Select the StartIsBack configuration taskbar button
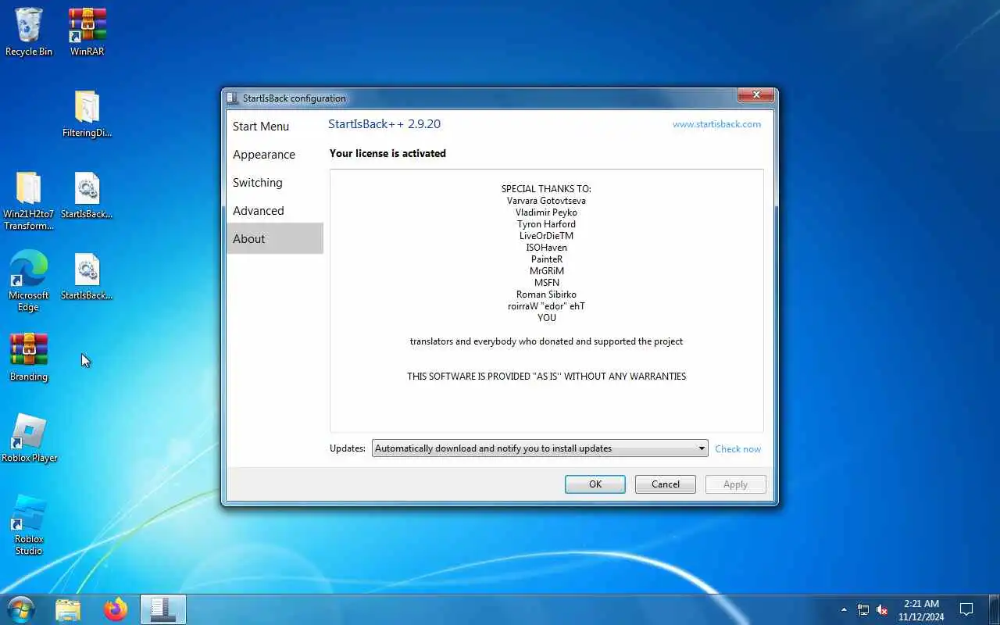 tap(163, 609)
